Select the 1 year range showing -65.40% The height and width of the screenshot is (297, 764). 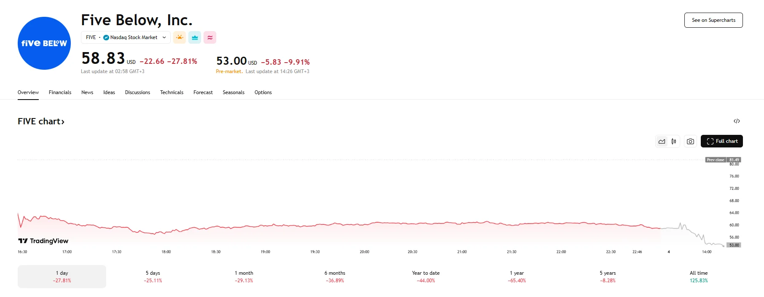coord(516,276)
